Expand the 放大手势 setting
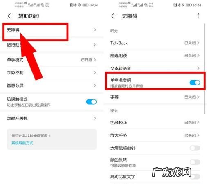Viewport: 207px width, 184px height. 155,135
